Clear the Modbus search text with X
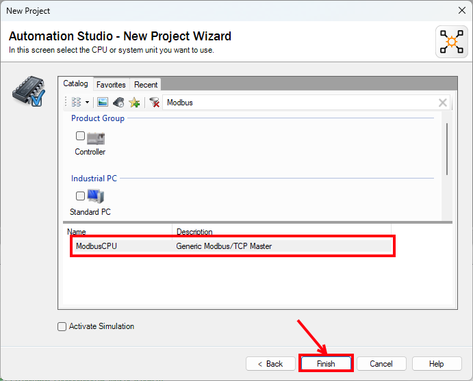Viewport: 473px width, 381px height. click(443, 103)
